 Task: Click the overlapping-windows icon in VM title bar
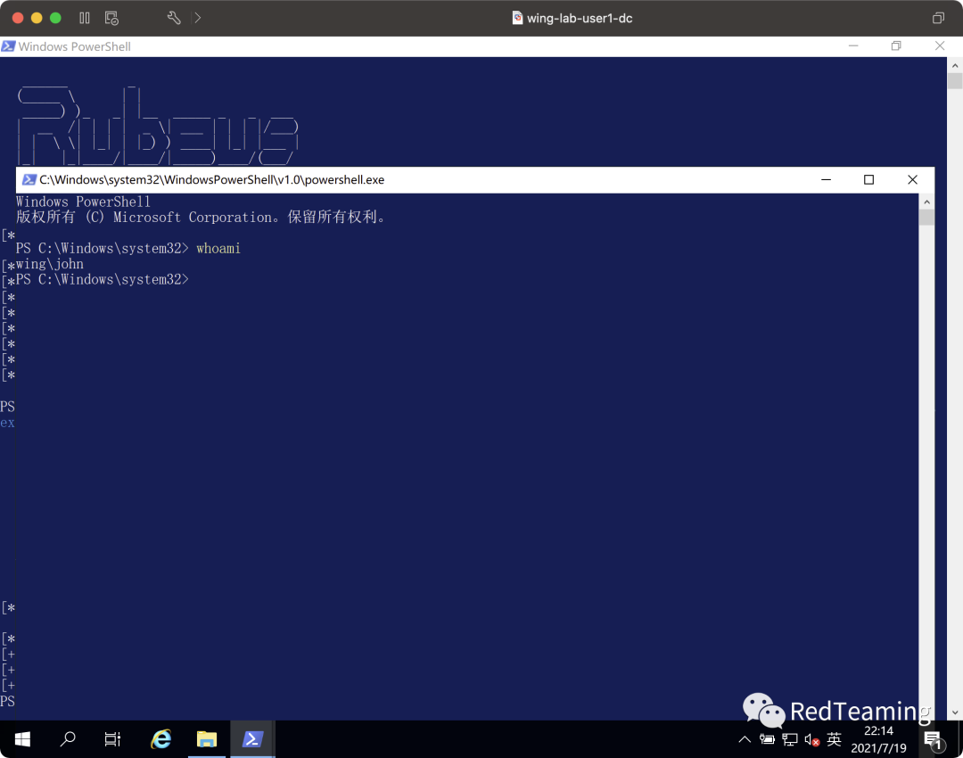pos(938,18)
